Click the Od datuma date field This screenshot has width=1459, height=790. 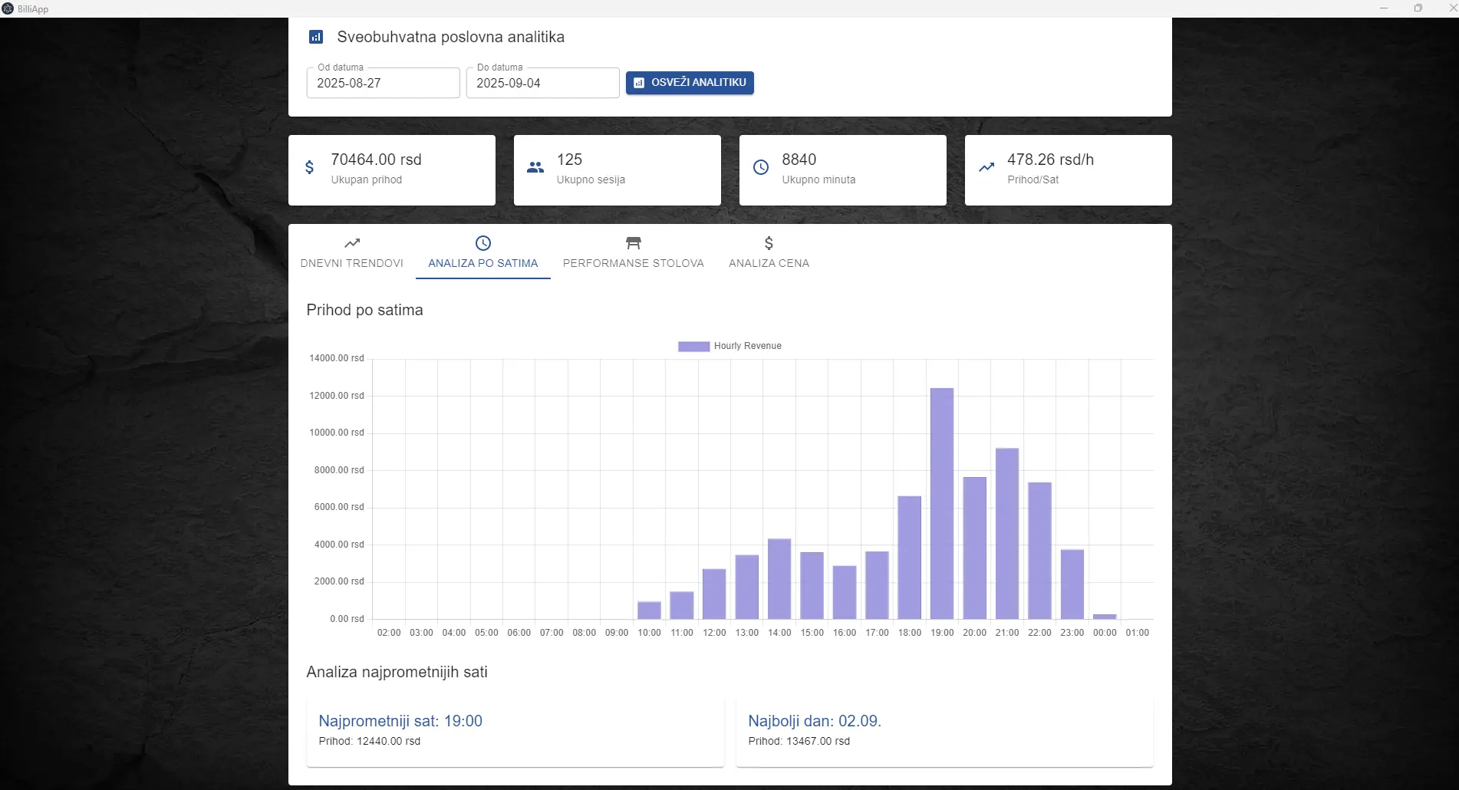click(x=383, y=83)
